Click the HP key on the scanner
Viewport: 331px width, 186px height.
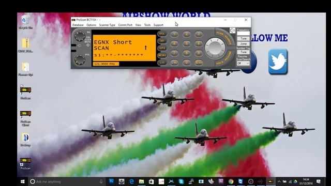[x=162, y=41]
